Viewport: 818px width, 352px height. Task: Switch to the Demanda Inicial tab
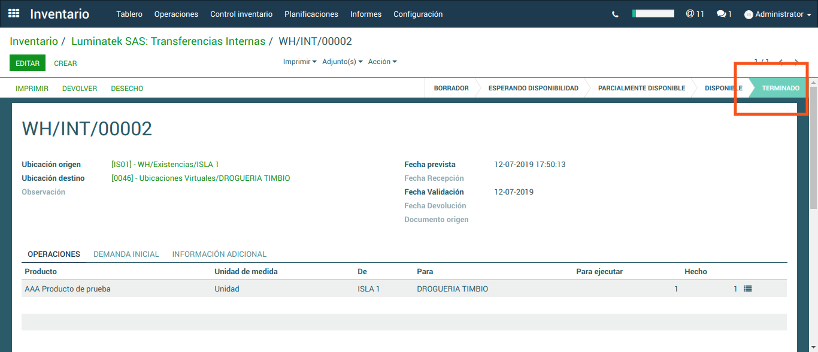click(x=126, y=254)
